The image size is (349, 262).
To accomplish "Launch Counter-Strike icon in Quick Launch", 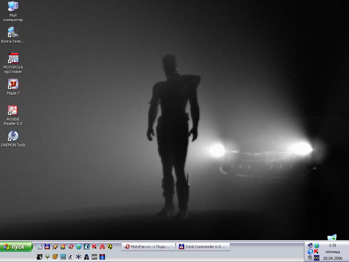I will 71,257.
